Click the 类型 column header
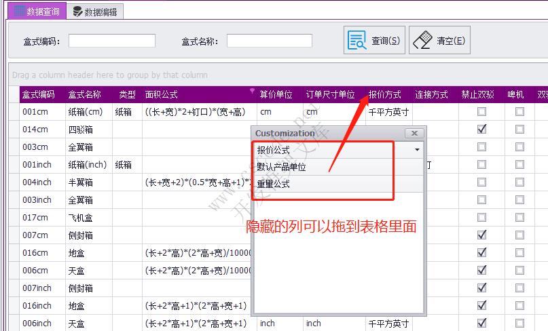 127,95
